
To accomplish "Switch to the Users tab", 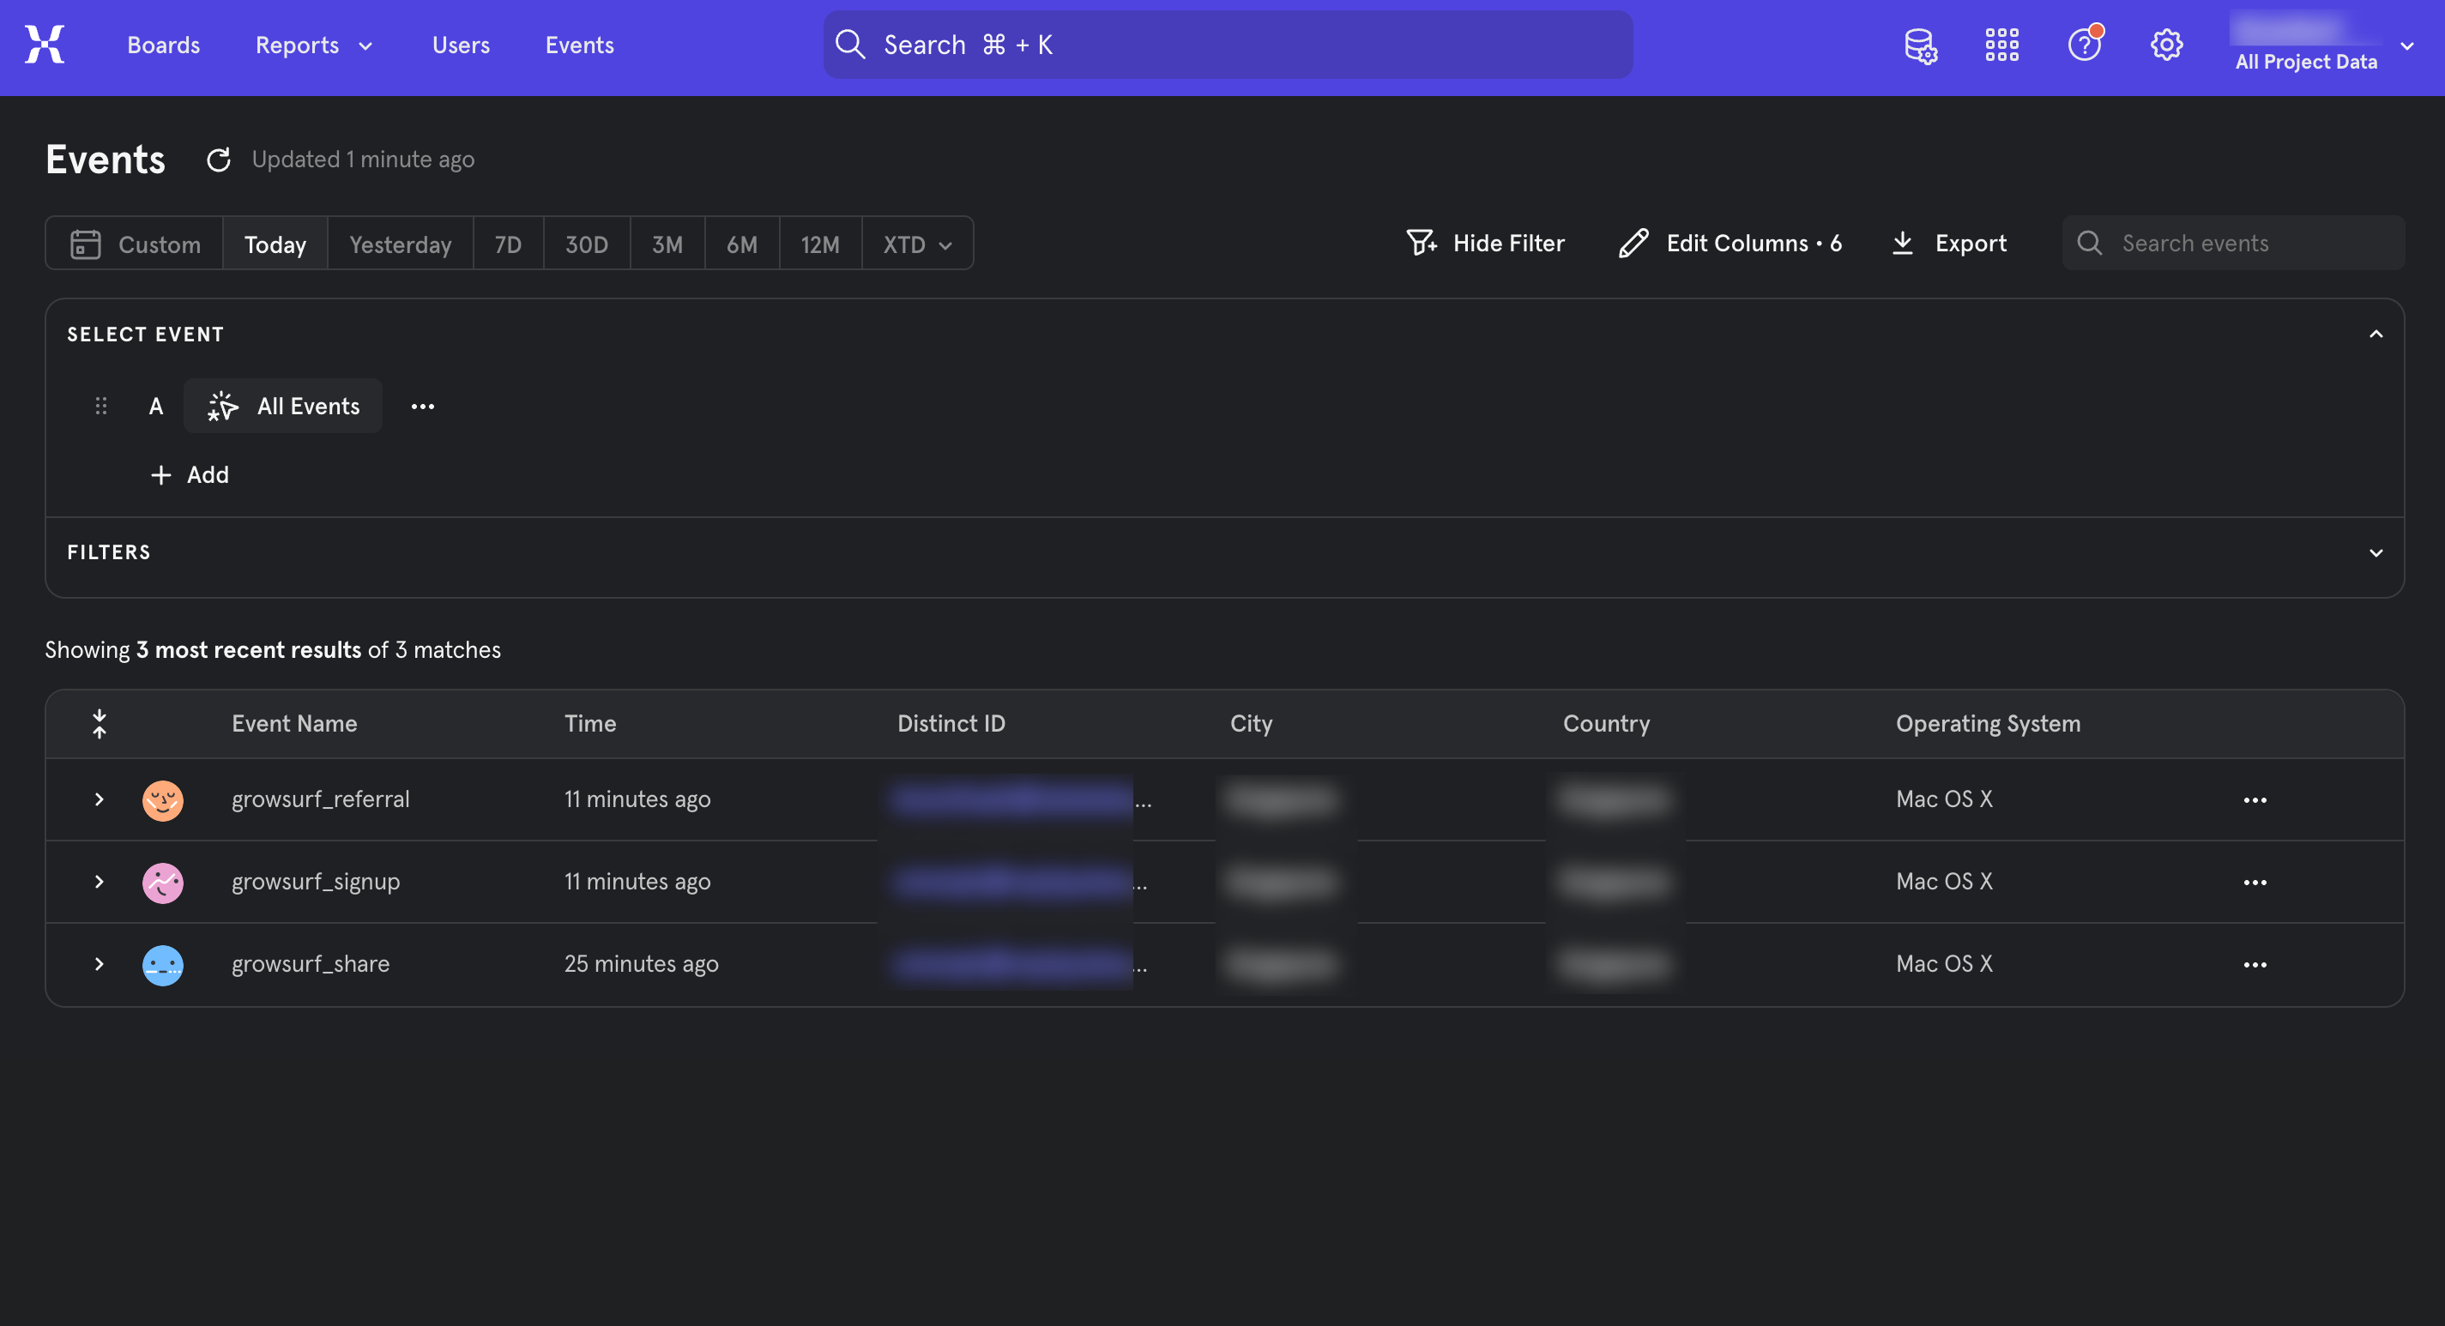I will click(x=461, y=45).
